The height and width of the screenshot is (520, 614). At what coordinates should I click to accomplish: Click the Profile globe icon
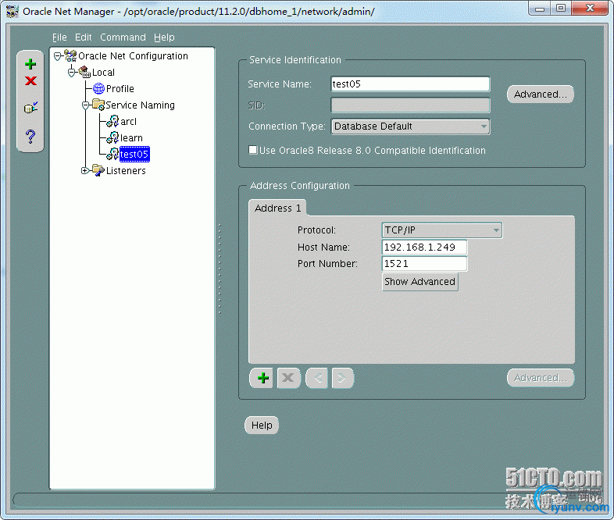tap(98, 89)
